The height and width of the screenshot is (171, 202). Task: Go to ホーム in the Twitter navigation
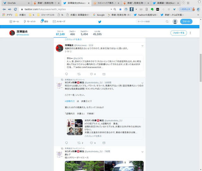pos(14,22)
